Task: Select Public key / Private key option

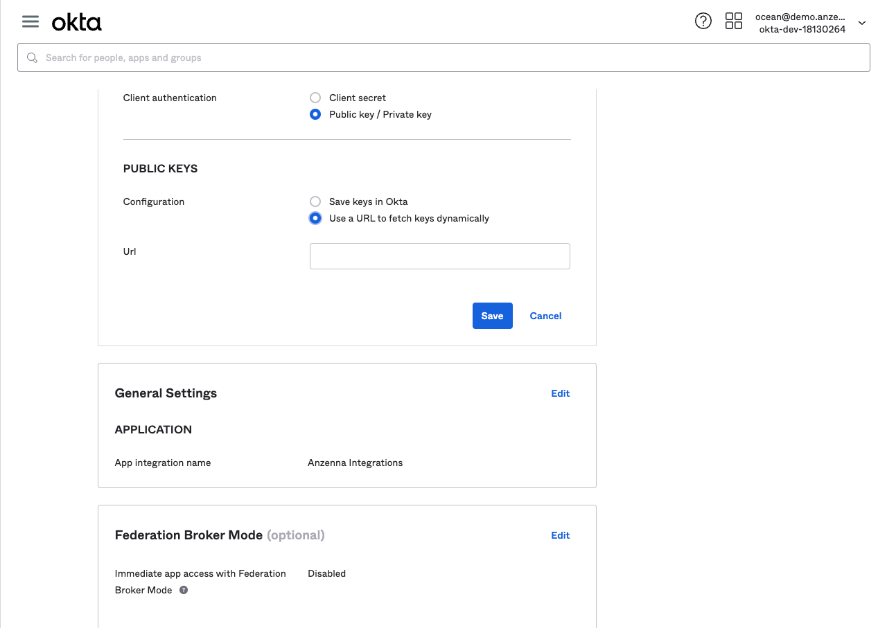Action: (x=315, y=114)
